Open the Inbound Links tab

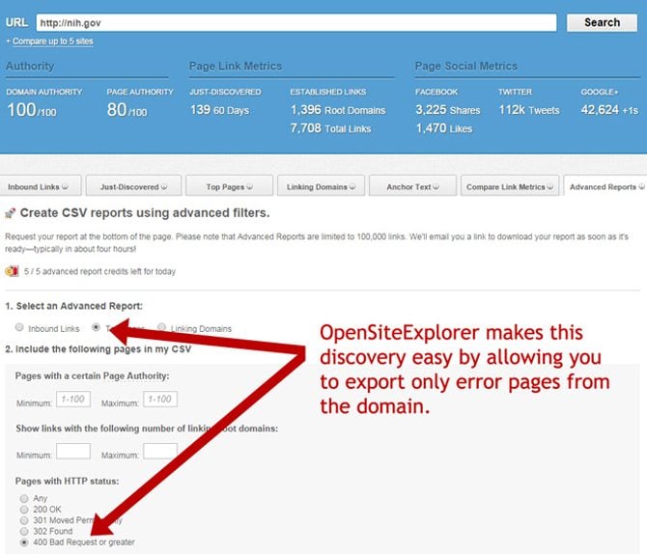pyautogui.click(x=41, y=186)
